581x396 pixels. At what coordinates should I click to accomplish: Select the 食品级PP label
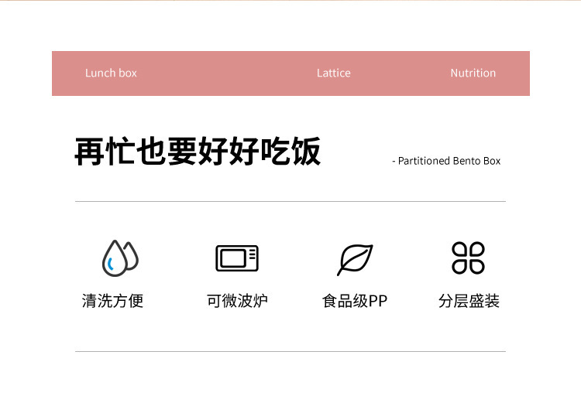click(x=355, y=301)
